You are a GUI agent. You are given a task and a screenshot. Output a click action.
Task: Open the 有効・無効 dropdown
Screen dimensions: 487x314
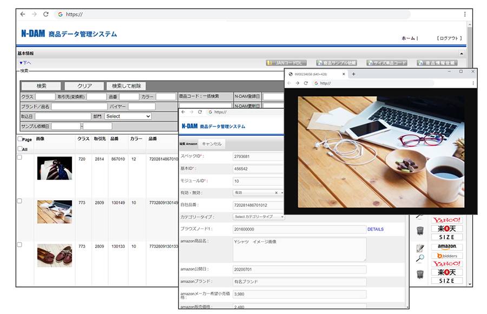click(x=259, y=193)
